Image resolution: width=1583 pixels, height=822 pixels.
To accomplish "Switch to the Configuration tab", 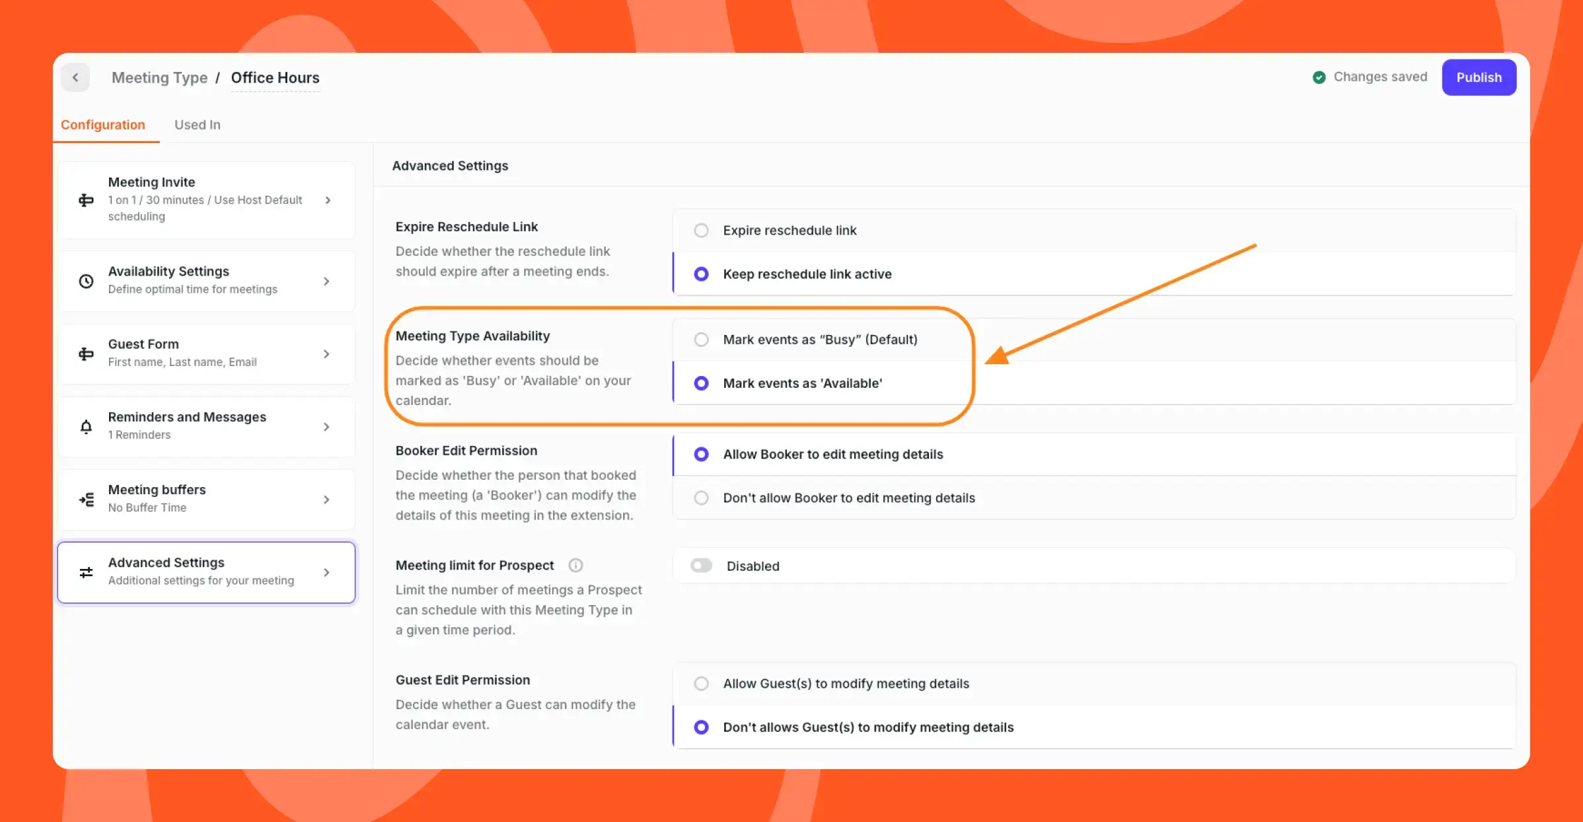I will click(x=103, y=125).
